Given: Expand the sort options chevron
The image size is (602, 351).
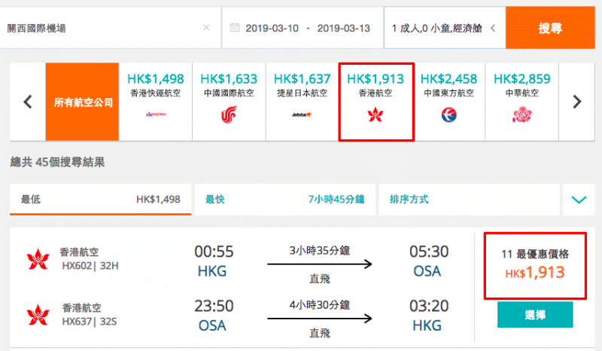Looking at the screenshot, I should point(579,200).
